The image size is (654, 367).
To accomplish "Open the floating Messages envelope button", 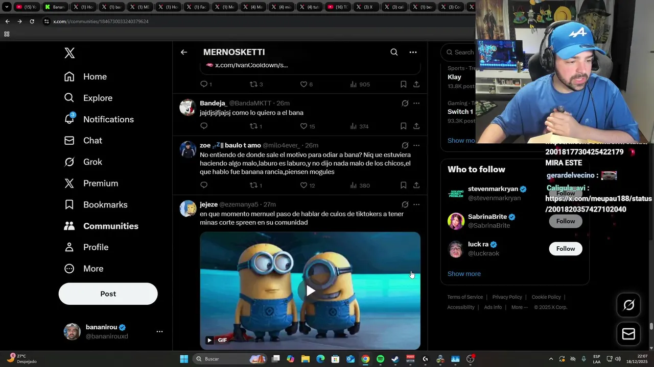I will (x=628, y=334).
